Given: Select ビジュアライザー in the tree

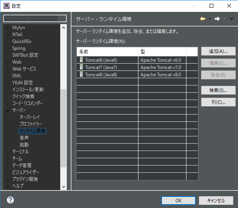Looking at the screenshot, I should click(x=25, y=172).
